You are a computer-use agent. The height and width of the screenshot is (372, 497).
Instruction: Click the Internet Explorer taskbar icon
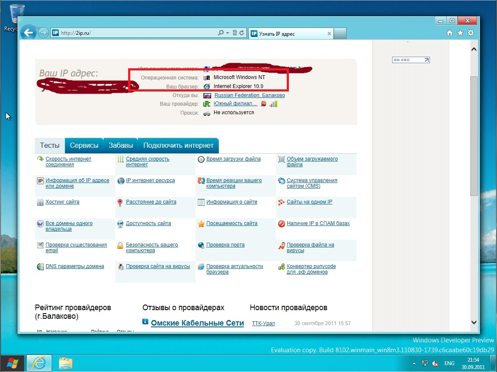[x=39, y=363]
